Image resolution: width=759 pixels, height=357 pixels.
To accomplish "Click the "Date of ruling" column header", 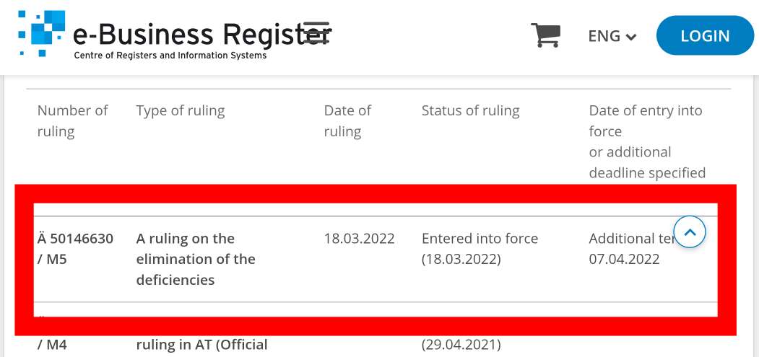I will (x=347, y=121).
